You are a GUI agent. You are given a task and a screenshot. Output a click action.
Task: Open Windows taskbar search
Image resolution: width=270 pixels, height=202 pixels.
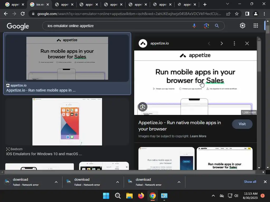[x=118, y=196]
